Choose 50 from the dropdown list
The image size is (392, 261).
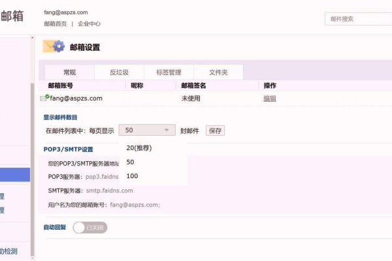(x=130, y=162)
